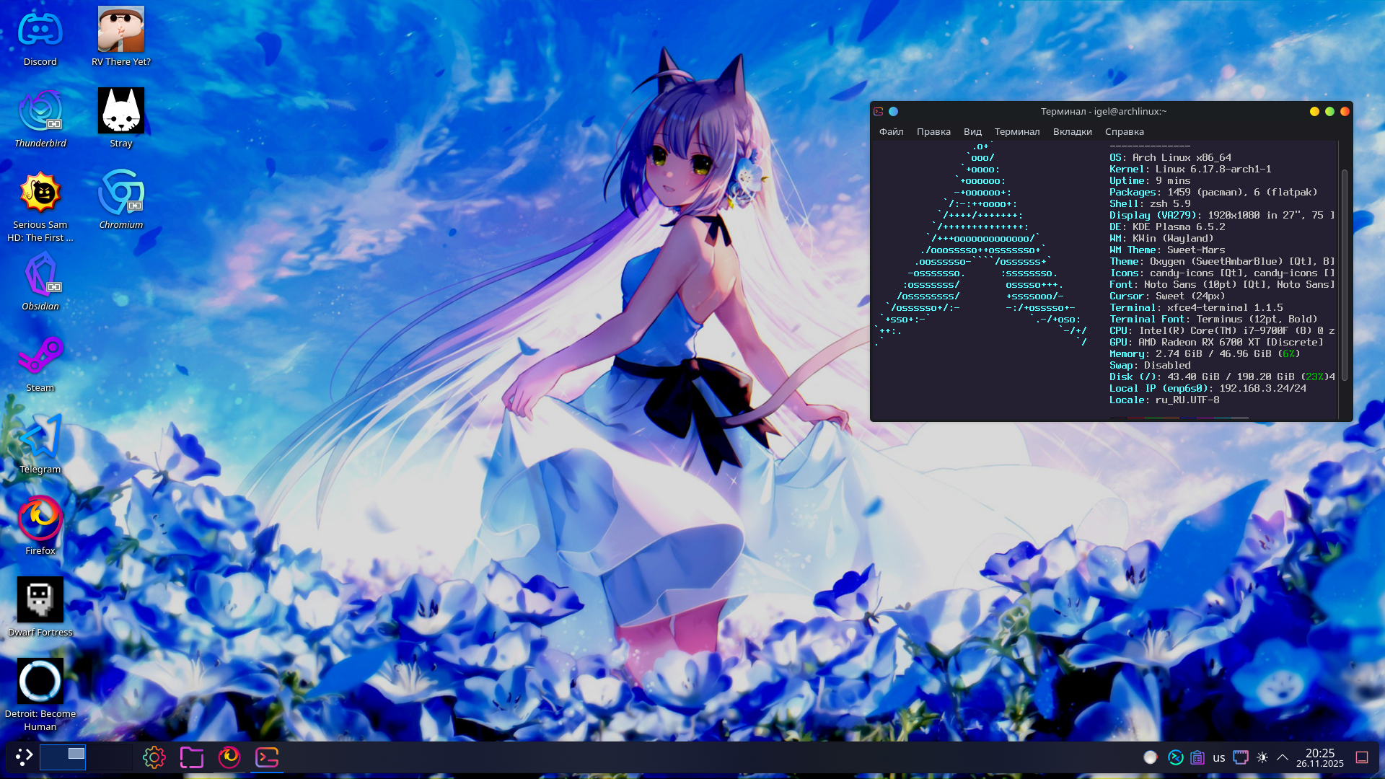1385x779 pixels.
Task: Open the clipboard tray widget
Action: pyautogui.click(x=1197, y=757)
